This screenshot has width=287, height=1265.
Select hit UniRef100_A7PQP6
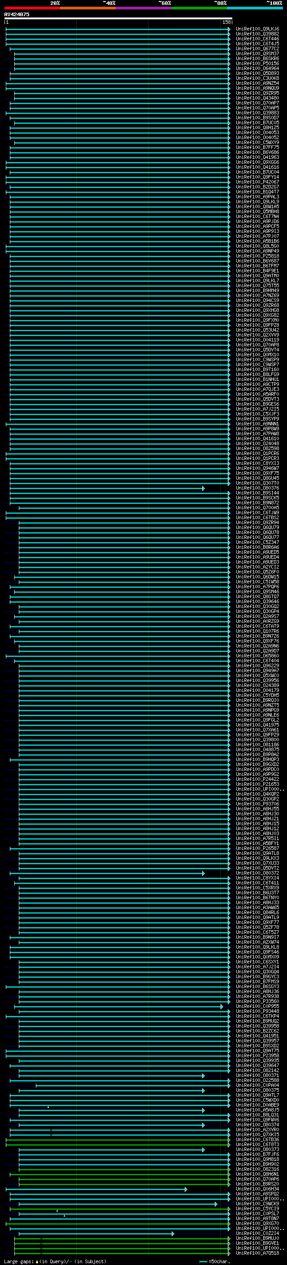click(x=257, y=587)
